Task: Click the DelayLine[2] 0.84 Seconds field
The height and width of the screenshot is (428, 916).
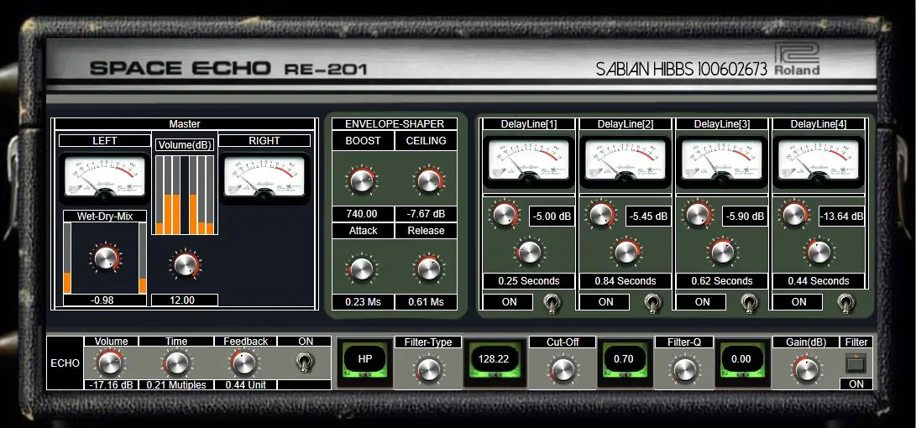Action: tap(625, 281)
